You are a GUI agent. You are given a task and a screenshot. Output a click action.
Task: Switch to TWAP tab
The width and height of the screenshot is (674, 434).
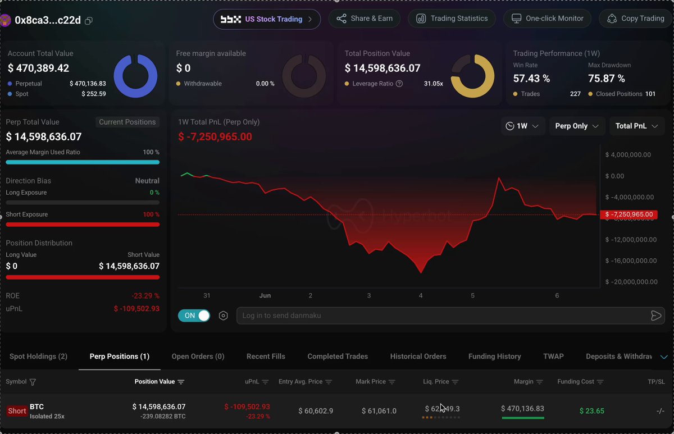click(553, 357)
